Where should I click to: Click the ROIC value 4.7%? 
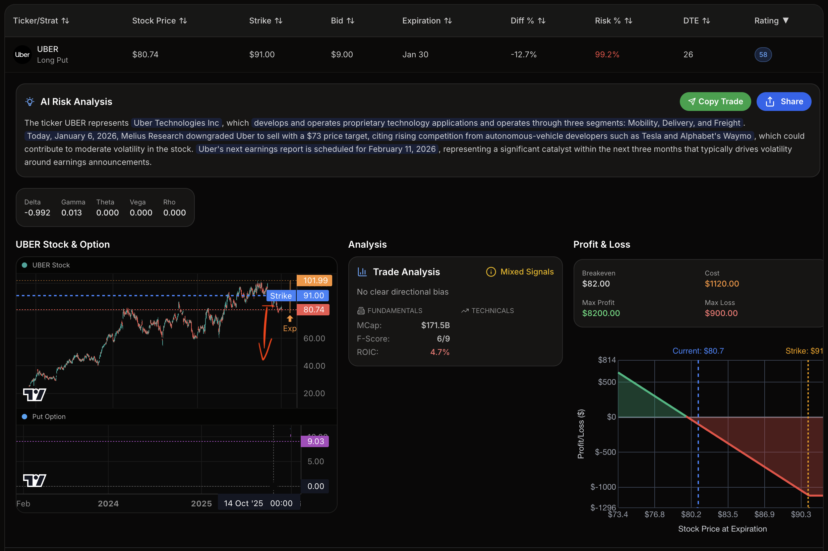pyautogui.click(x=440, y=352)
